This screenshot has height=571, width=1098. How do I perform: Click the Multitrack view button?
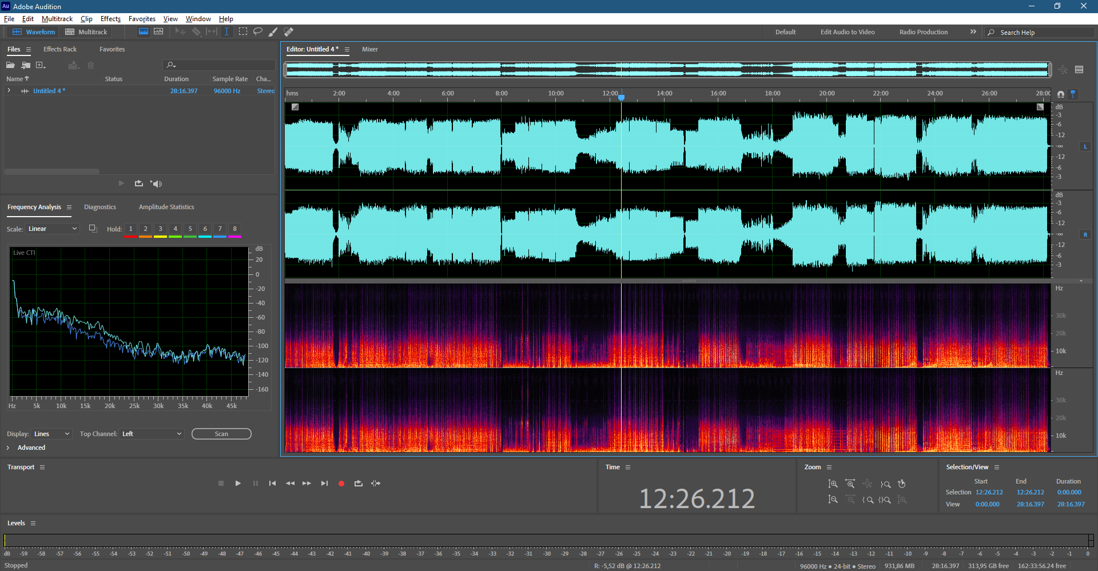click(86, 32)
